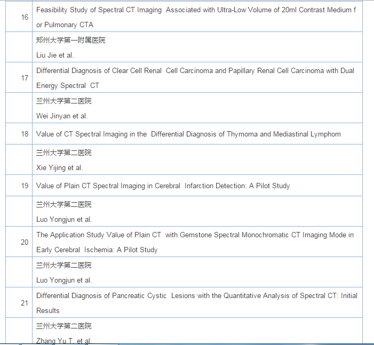
Task: Click the Pulmonary CTA feasibility study title
Action: 195,10
